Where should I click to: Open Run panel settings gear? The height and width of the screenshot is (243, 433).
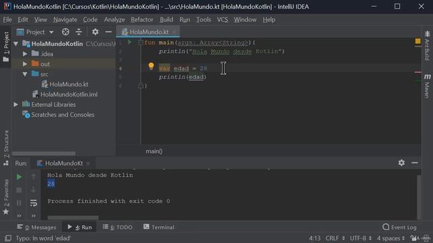coord(401,163)
